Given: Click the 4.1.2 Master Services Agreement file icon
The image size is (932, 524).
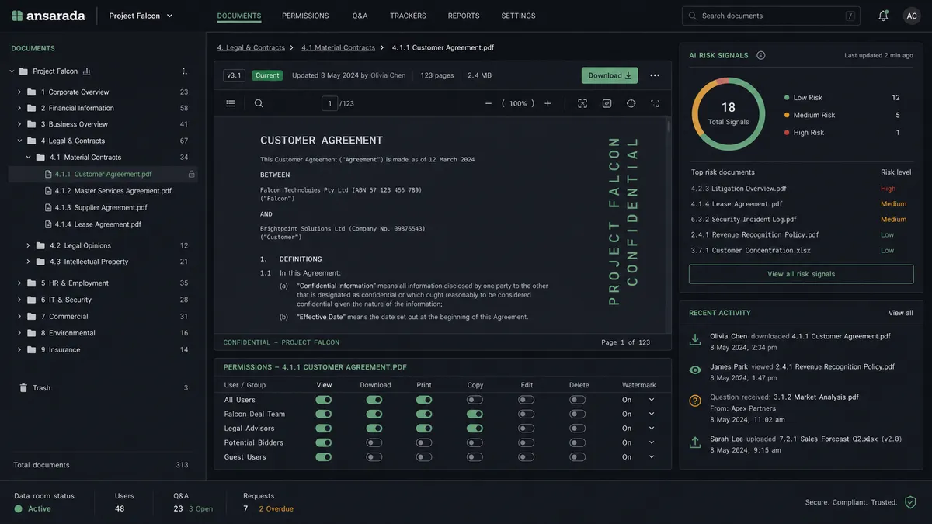Looking at the screenshot, I should pos(48,191).
